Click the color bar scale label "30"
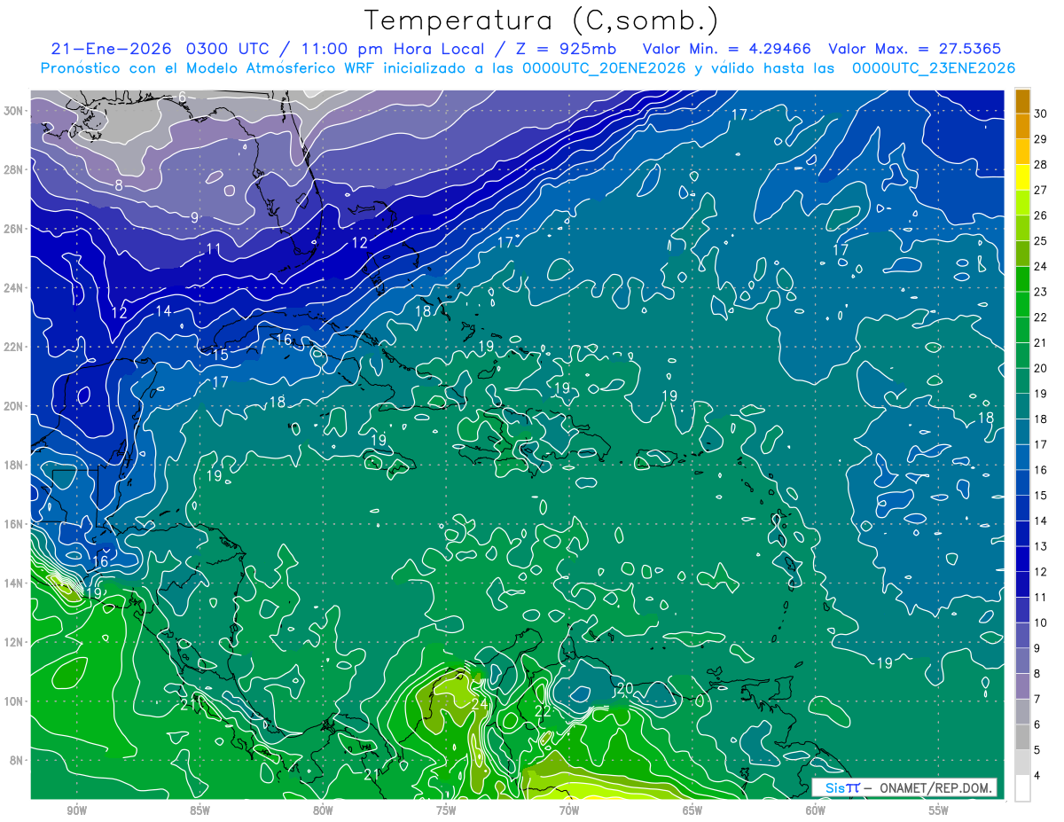Viewport: 1064px width, 822px height. 1041,114
